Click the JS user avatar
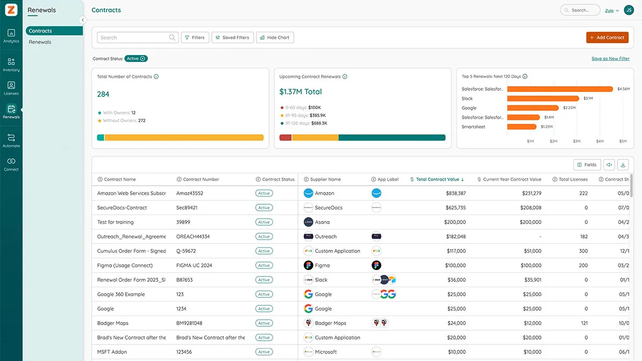The width and height of the screenshot is (642, 361). (629, 10)
